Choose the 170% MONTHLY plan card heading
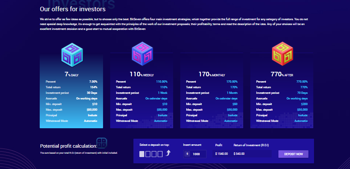350x169 pixels. pyautogui.click(x=212, y=74)
